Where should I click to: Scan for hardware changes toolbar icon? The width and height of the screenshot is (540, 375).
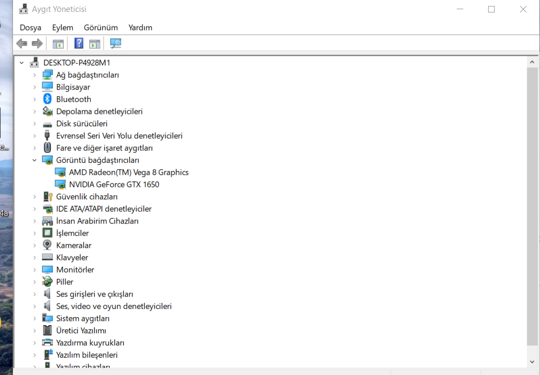(115, 43)
